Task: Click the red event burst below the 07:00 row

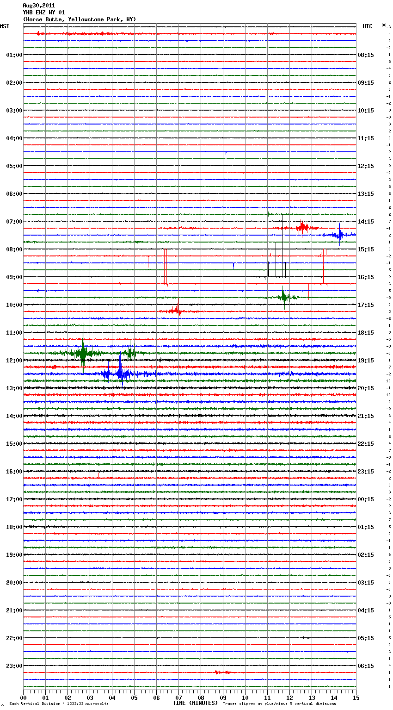Action: 302,228
